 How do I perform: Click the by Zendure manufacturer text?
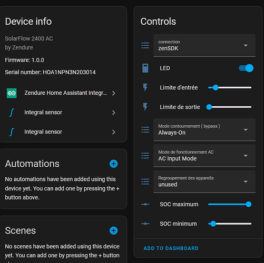pyautogui.click(x=19, y=47)
